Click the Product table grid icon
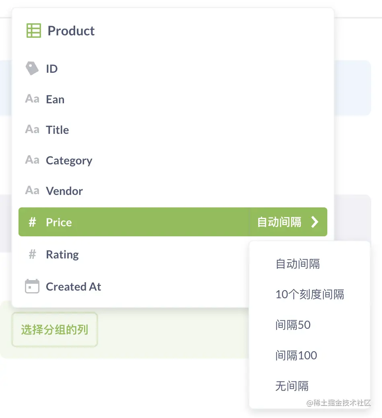 [33, 31]
